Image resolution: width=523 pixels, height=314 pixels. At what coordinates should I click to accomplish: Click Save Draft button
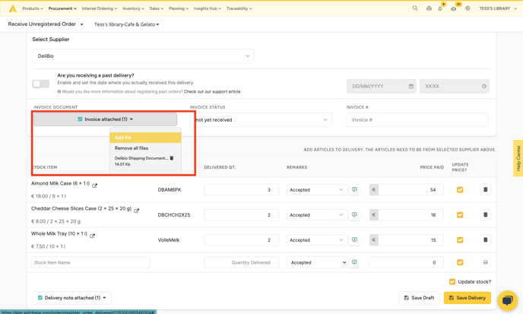point(419,297)
